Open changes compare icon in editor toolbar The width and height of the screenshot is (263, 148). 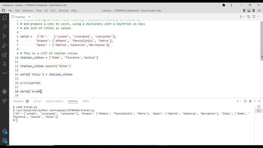[x=249, y=16]
